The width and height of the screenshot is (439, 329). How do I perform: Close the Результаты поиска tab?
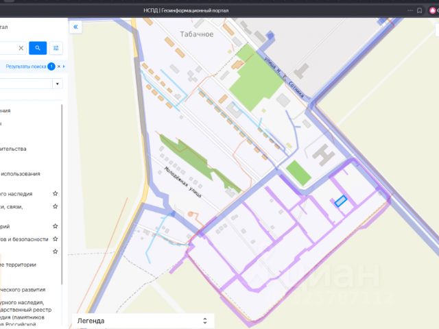tap(59, 66)
